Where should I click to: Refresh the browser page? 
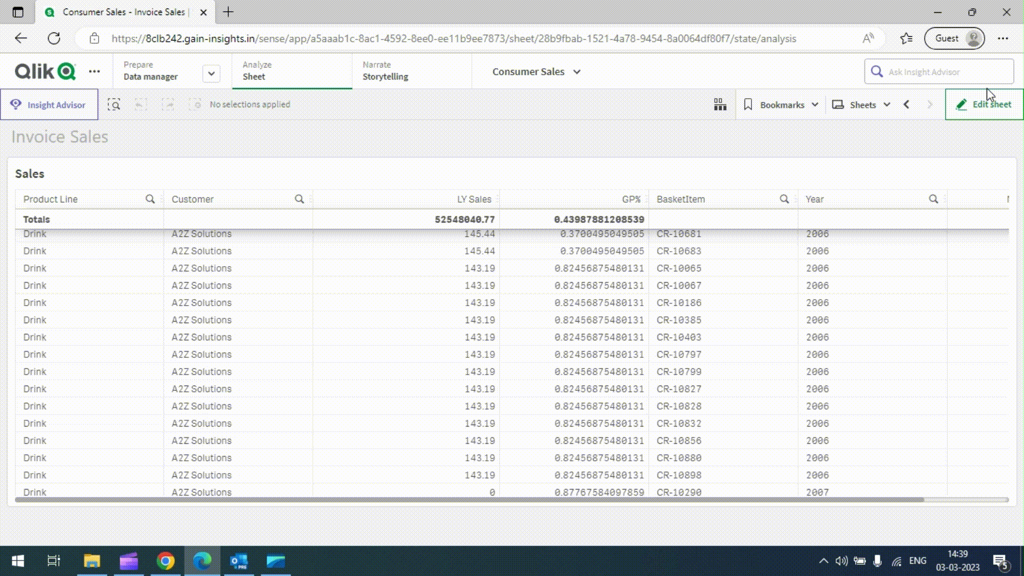pos(54,38)
